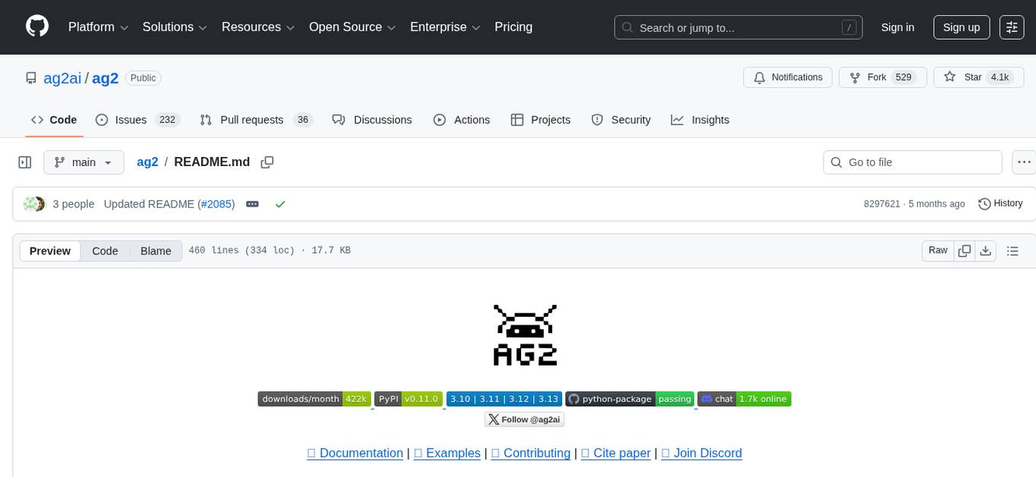Image resolution: width=1036 pixels, height=477 pixels.
Task: Expand the Open Source menu
Action: [x=352, y=27]
